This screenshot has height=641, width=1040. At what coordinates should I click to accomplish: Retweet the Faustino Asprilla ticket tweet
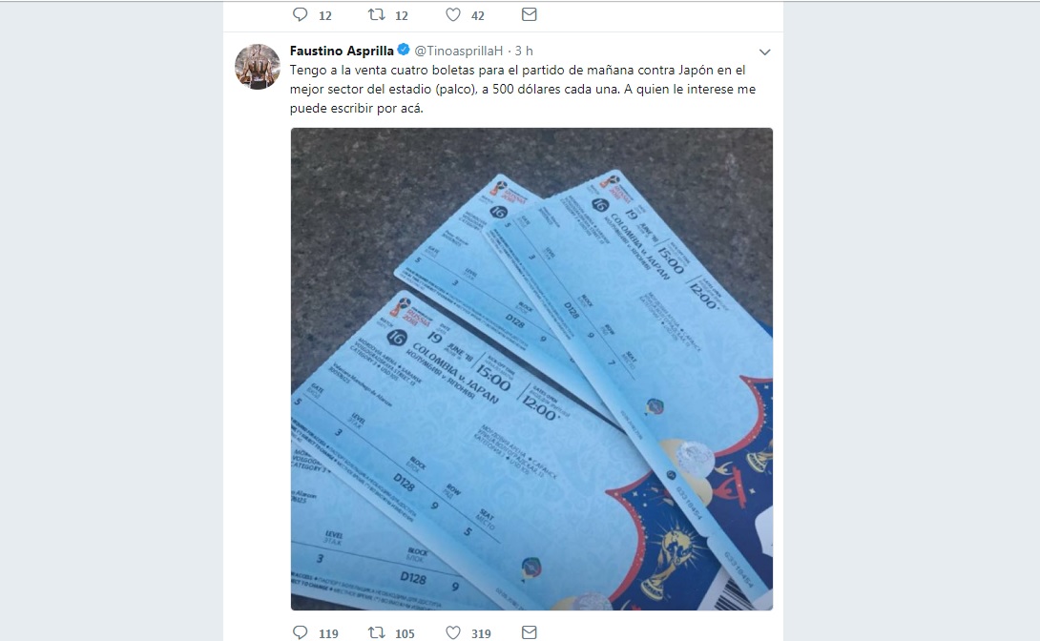point(377,632)
